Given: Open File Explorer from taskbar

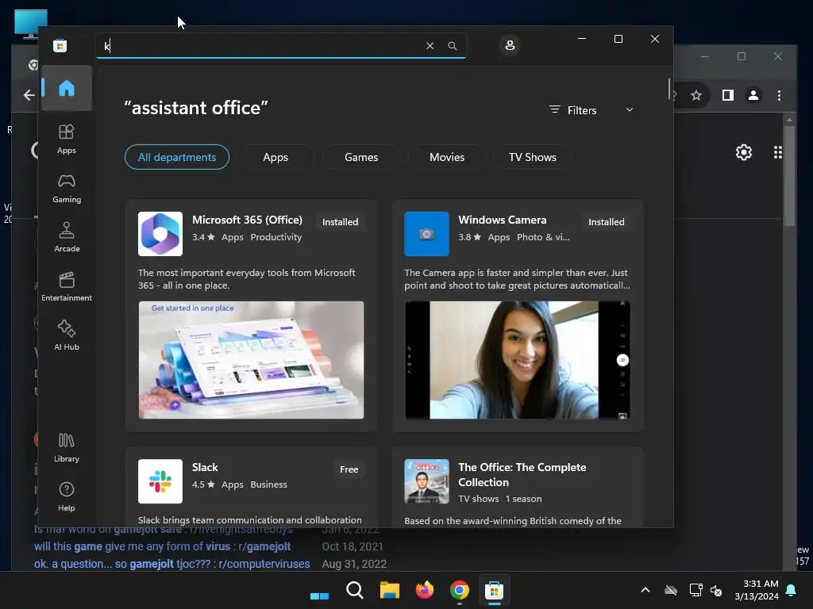Looking at the screenshot, I should [x=389, y=590].
